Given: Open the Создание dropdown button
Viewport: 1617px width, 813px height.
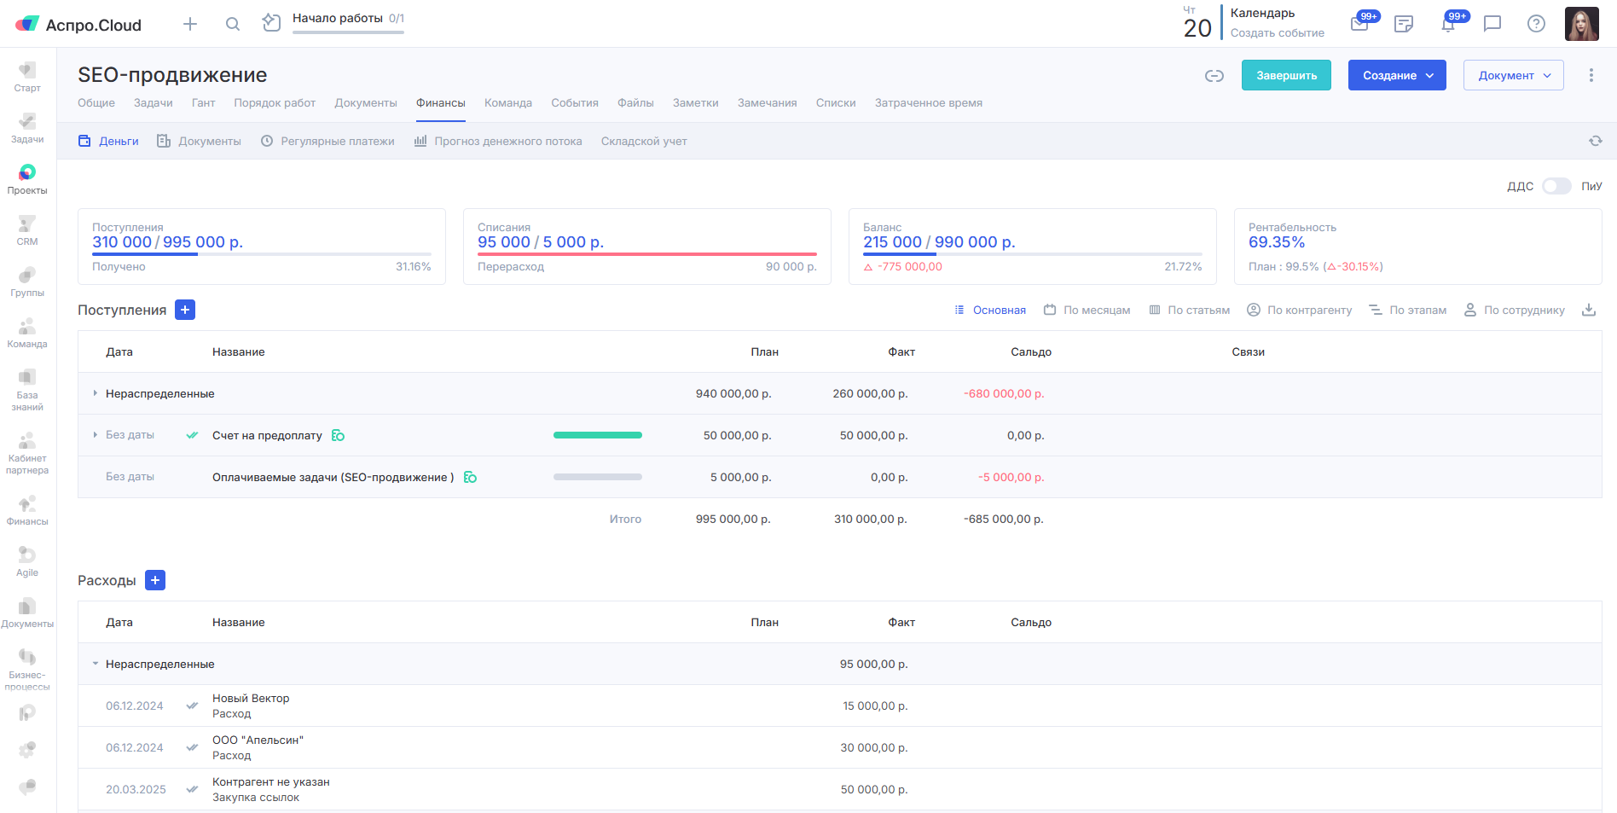Looking at the screenshot, I should [1396, 75].
